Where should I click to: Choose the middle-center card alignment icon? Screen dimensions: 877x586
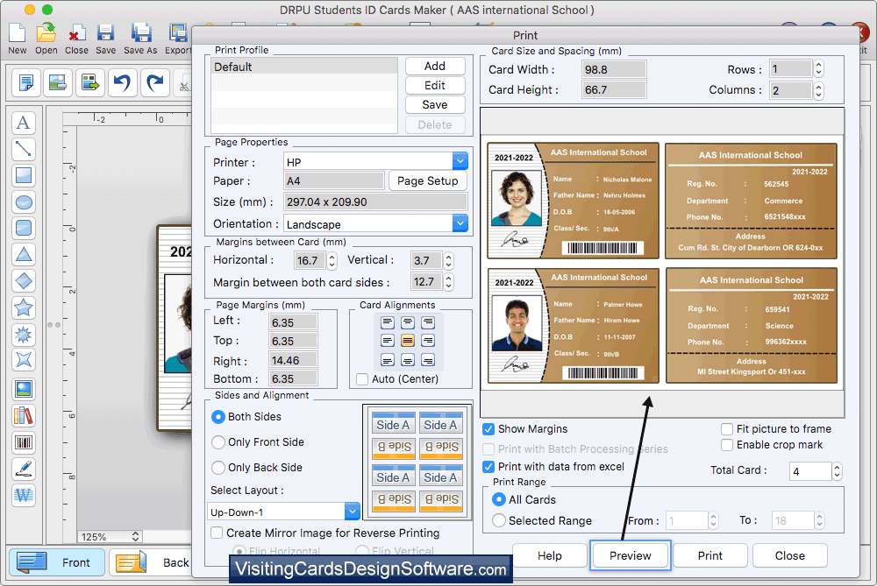click(x=408, y=340)
